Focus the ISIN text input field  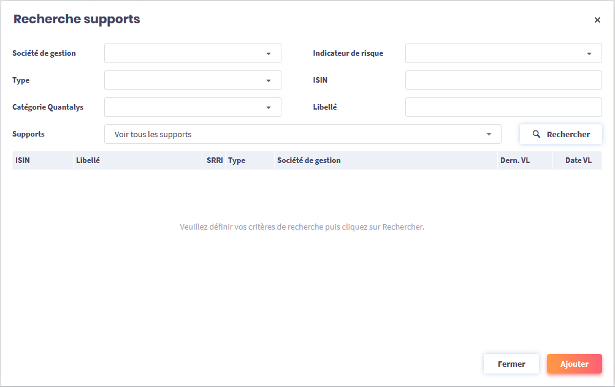click(503, 80)
